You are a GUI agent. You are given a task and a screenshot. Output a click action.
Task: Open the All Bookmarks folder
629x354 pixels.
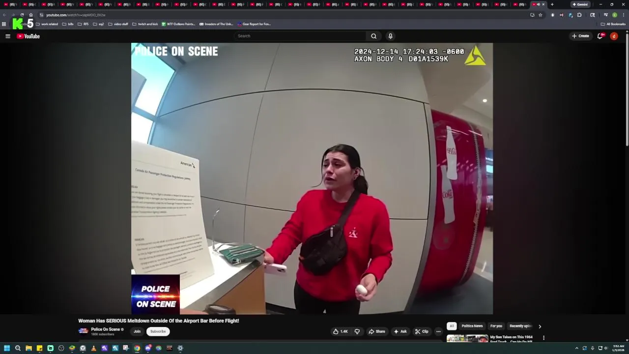tap(613, 24)
